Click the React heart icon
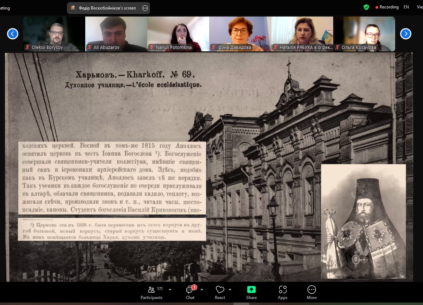The height and width of the screenshot is (305, 423). coord(220,292)
